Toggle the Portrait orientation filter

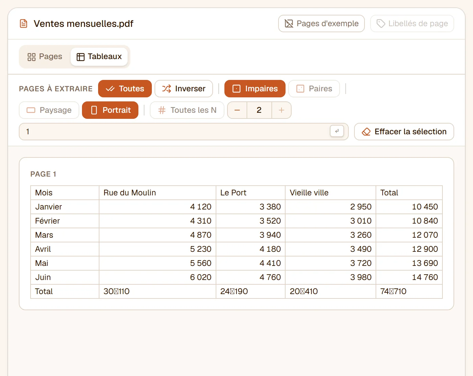point(110,110)
